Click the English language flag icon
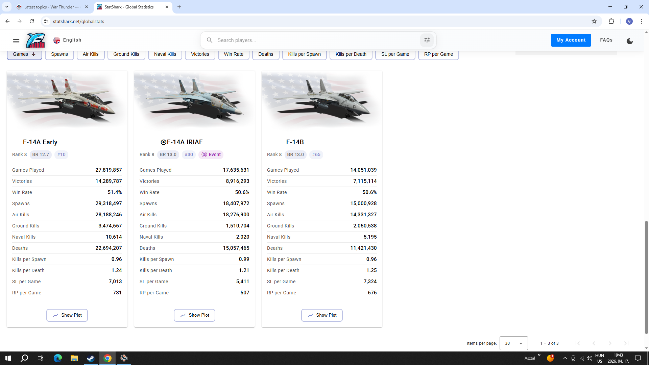The width and height of the screenshot is (649, 365). click(x=57, y=40)
